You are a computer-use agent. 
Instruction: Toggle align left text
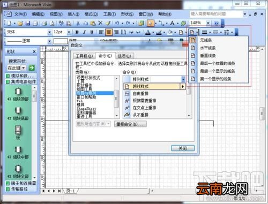point(101,32)
